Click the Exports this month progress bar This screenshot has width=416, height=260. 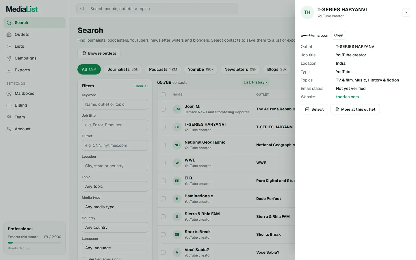(34, 243)
